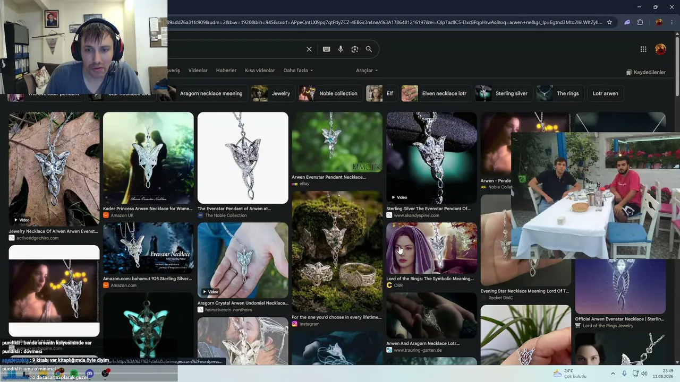Show hidden system tray icons
680x382 pixels.
613,374
